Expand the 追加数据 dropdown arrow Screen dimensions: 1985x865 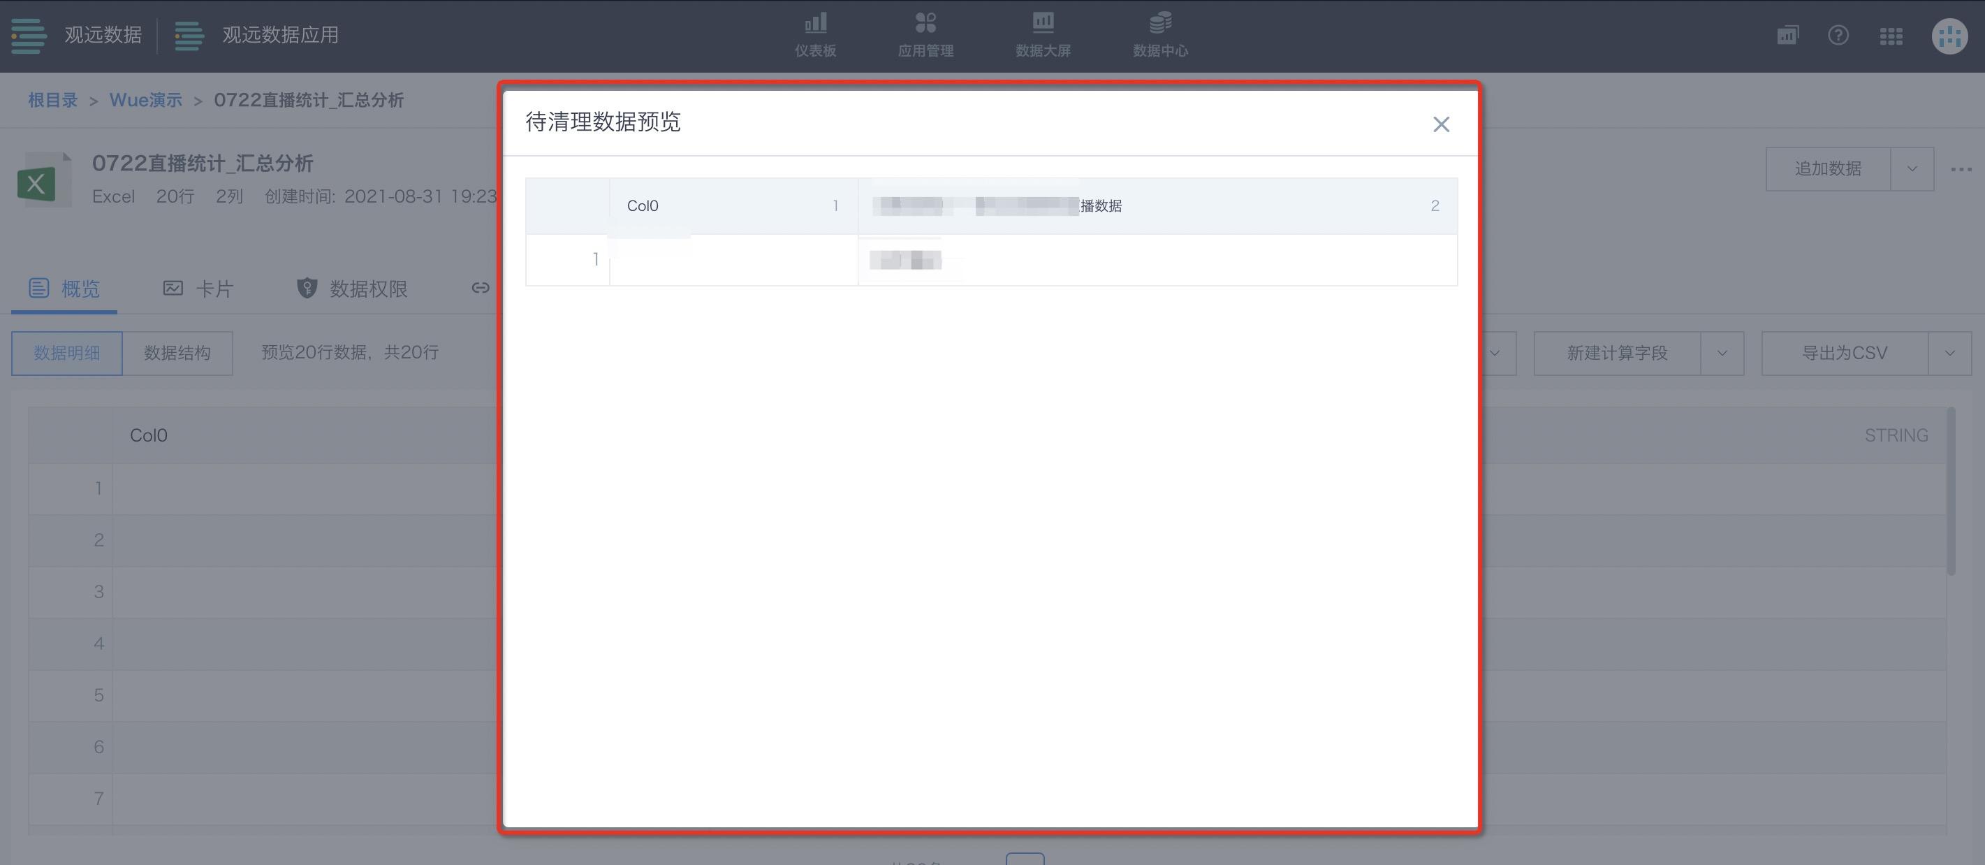(x=1912, y=169)
